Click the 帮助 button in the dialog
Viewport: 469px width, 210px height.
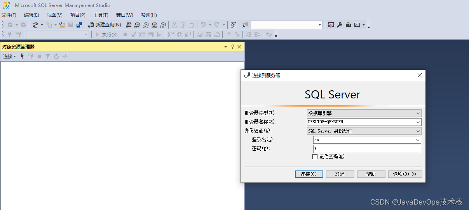point(371,174)
